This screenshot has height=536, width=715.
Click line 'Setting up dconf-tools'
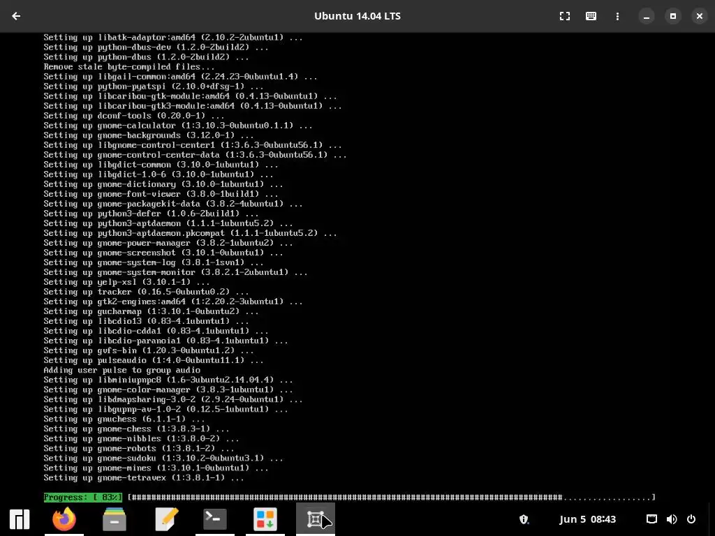pyautogui.click(x=134, y=116)
